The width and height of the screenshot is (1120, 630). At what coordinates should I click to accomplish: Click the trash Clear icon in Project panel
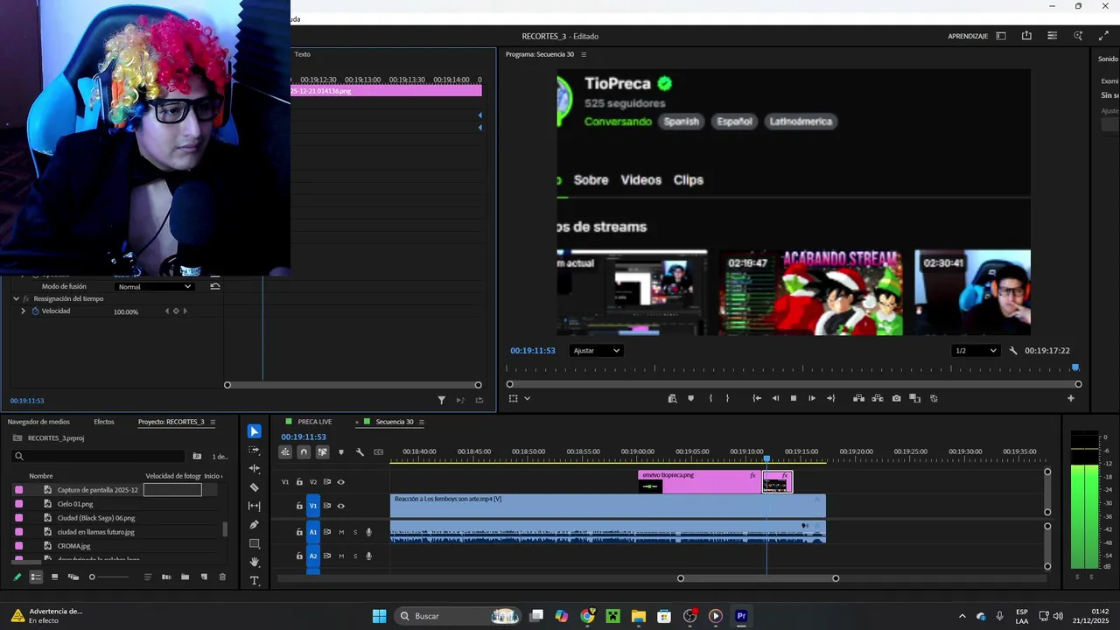[x=222, y=577]
